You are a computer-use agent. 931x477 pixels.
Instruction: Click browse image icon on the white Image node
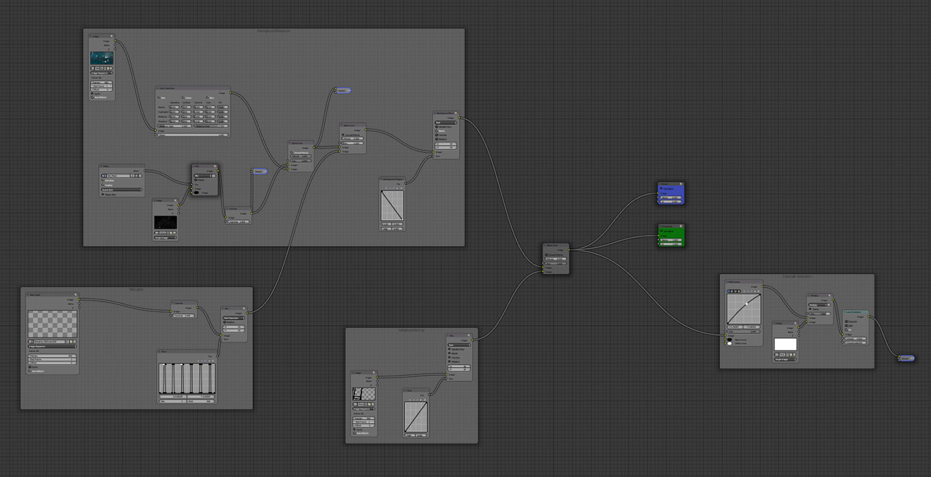click(777, 355)
